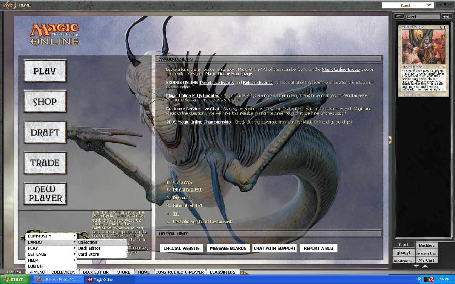This screenshot has width=455, height=284.
Task: Click the down arrow below My Cart
Action: coord(417,266)
